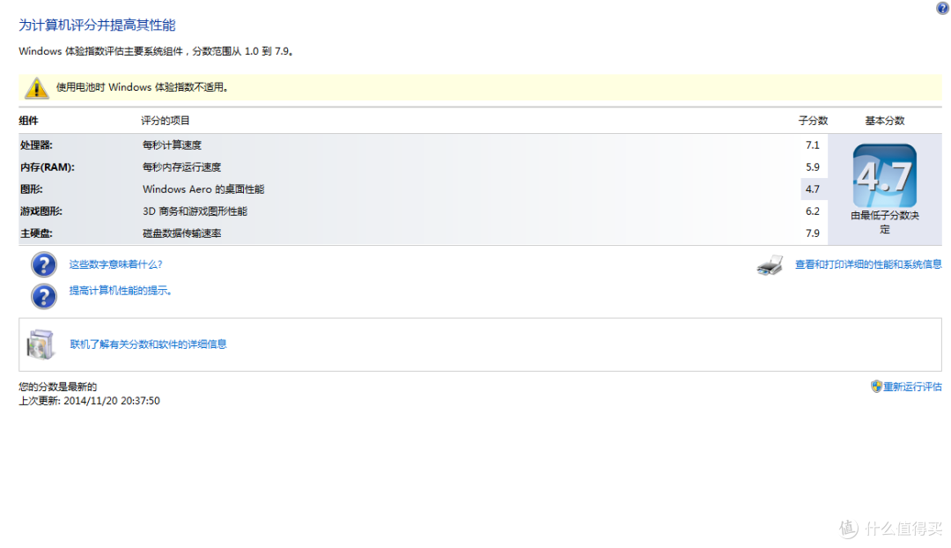Select the 处理器 row label
Viewport: 951px width, 548px height.
pos(36,145)
